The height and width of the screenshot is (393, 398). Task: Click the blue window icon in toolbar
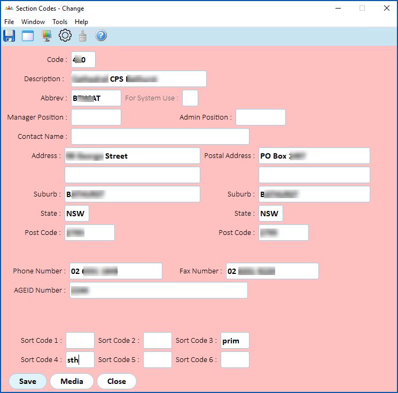[28, 36]
